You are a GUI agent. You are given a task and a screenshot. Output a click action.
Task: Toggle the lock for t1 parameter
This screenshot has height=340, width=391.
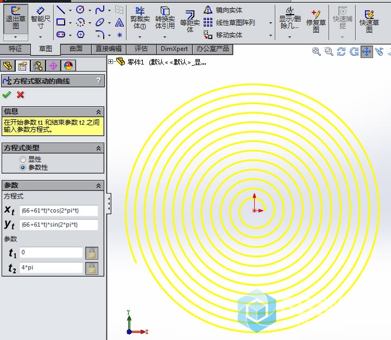coord(92,253)
